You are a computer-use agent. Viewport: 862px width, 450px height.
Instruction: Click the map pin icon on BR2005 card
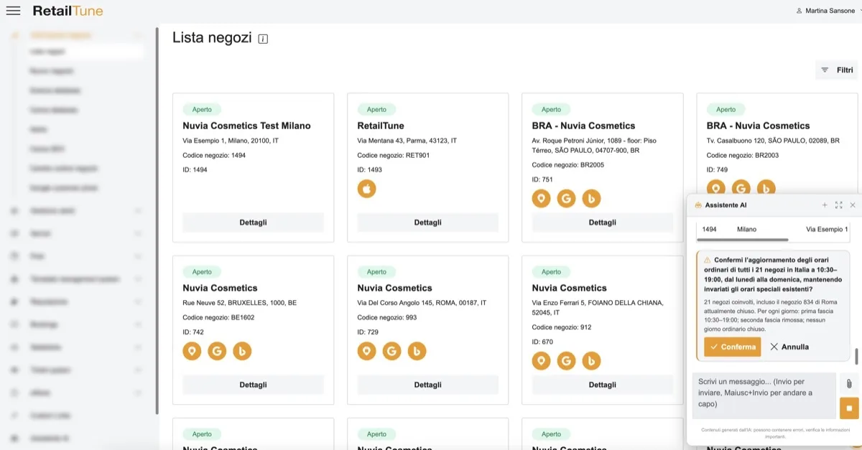click(x=541, y=199)
